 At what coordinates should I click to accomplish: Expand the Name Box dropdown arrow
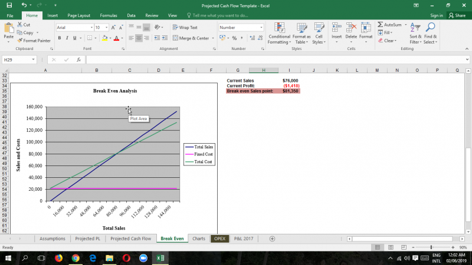pyautogui.click(x=34, y=59)
